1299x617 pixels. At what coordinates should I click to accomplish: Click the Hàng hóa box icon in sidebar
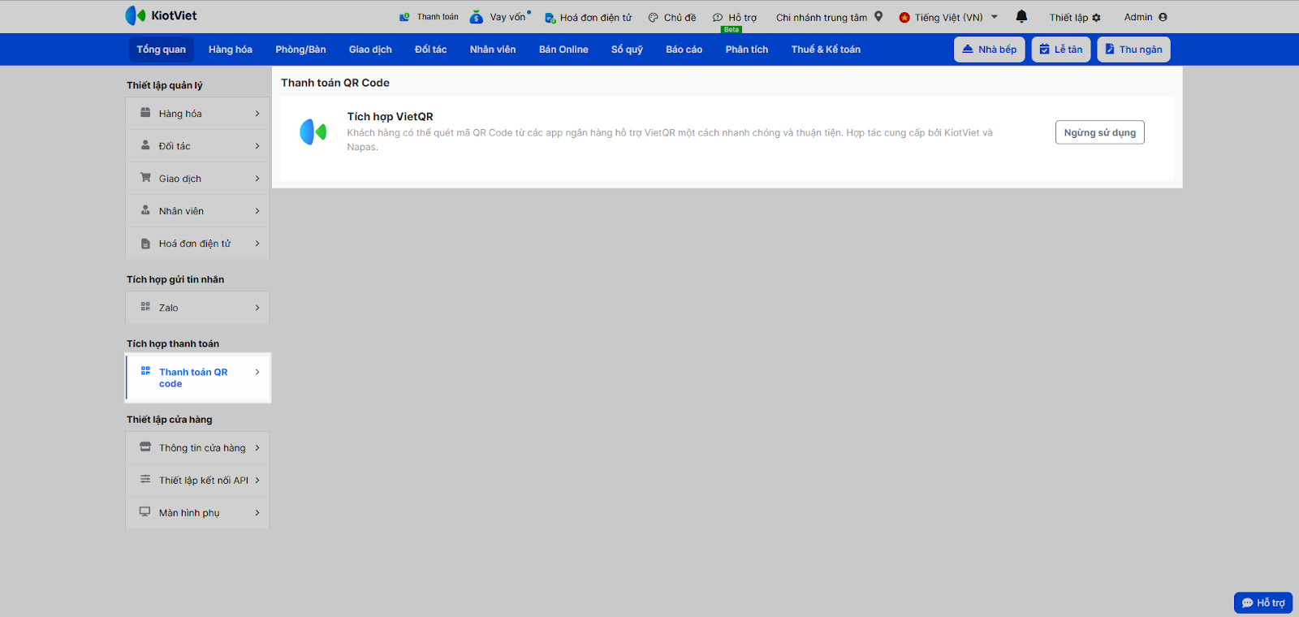[x=145, y=113]
